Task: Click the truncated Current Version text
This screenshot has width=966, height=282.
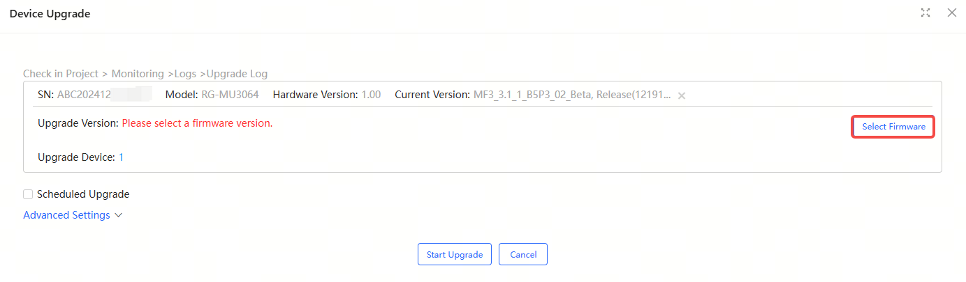Action: point(572,95)
